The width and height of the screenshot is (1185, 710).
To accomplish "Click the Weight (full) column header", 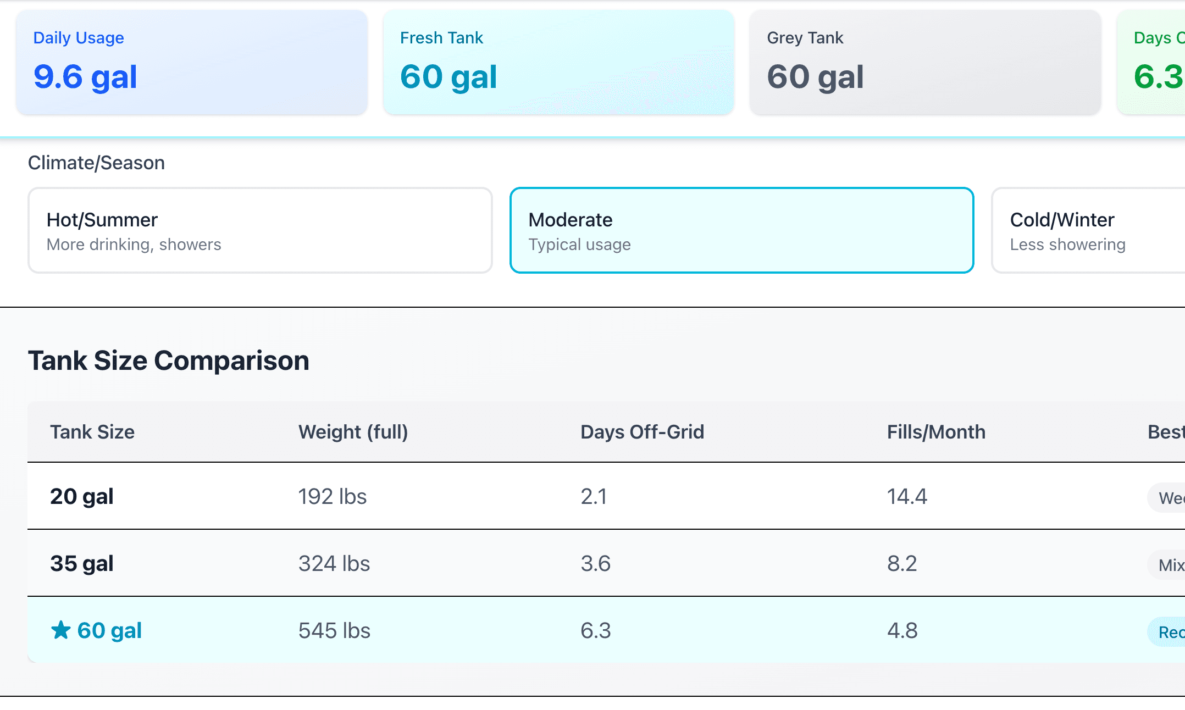I will tap(353, 432).
